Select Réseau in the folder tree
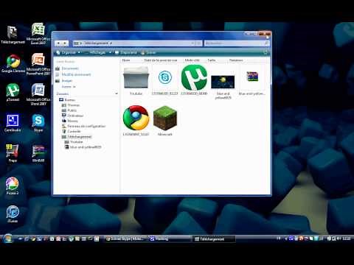 click(x=70, y=121)
